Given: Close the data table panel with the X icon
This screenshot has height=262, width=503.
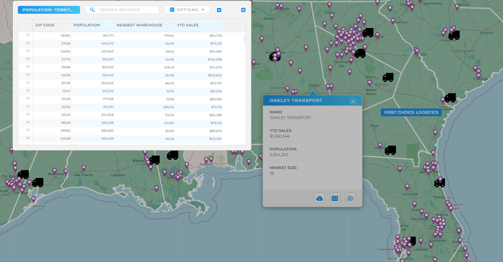Looking at the screenshot, I should tap(243, 10).
